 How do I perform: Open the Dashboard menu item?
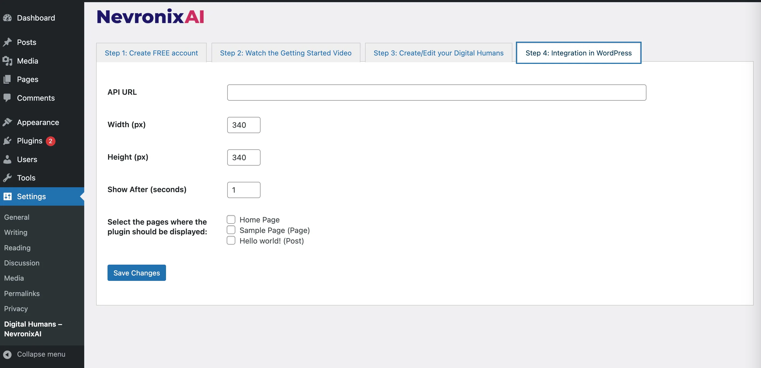click(x=42, y=18)
